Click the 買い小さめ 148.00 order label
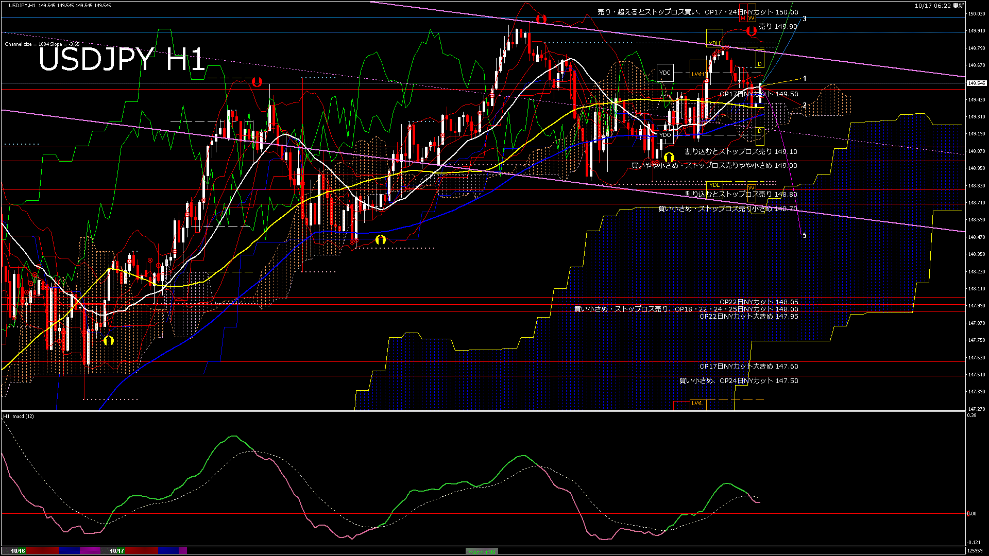 [686, 309]
